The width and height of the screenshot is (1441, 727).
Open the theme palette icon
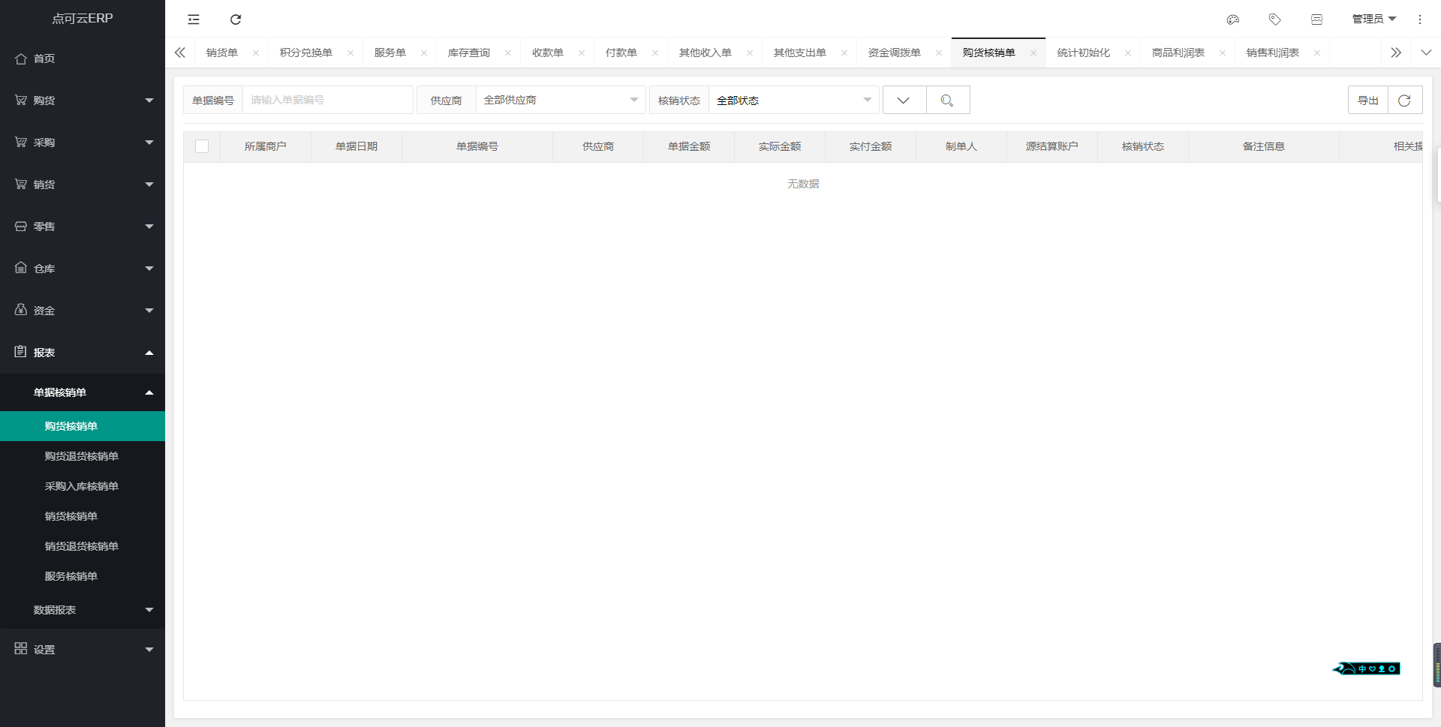[1233, 20]
